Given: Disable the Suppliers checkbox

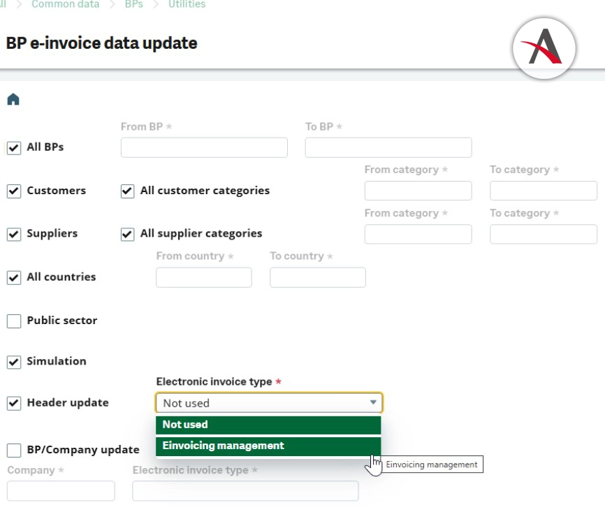Looking at the screenshot, I should (14, 235).
